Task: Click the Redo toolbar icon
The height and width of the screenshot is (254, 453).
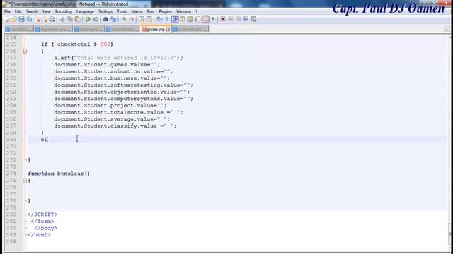Action: click(96, 19)
